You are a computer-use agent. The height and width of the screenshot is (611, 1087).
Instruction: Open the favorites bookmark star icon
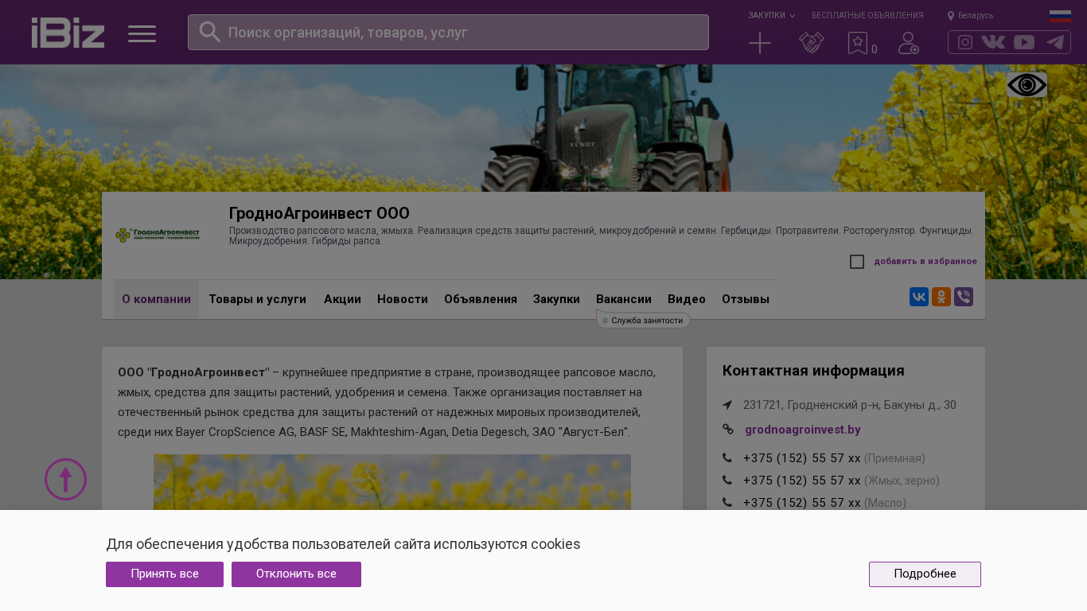click(858, 43)
